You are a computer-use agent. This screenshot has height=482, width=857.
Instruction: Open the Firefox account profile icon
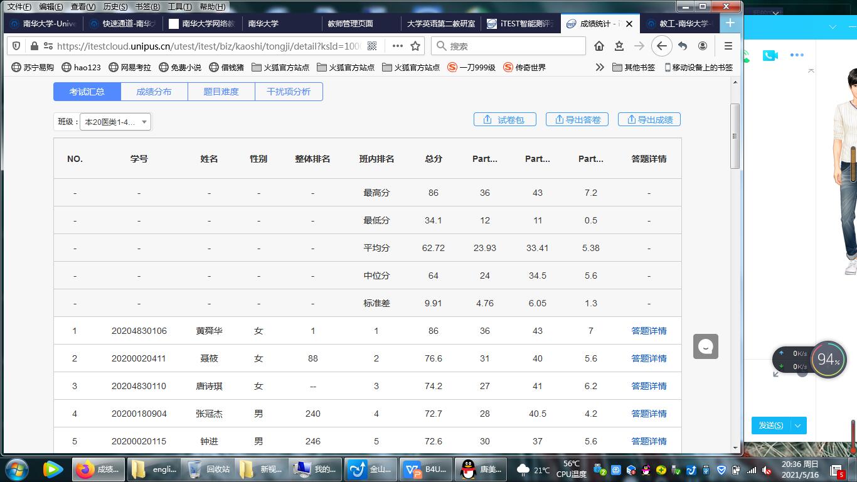click(x=703, y=46)
